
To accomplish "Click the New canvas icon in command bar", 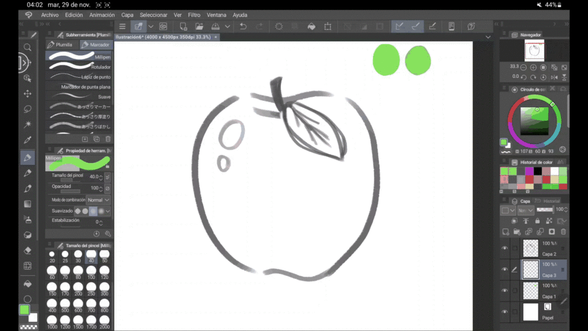I will 183,26.
